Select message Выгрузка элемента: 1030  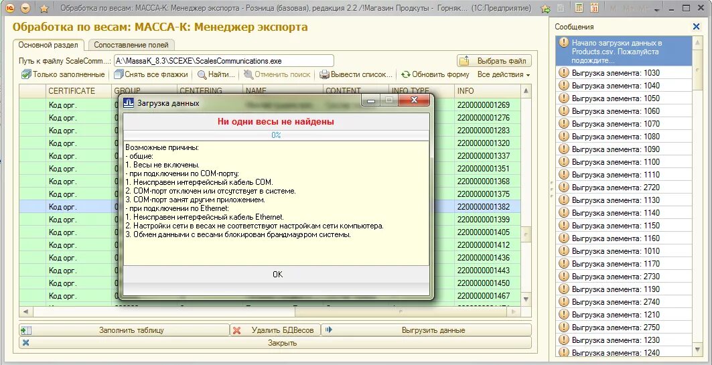coord(624,72)
